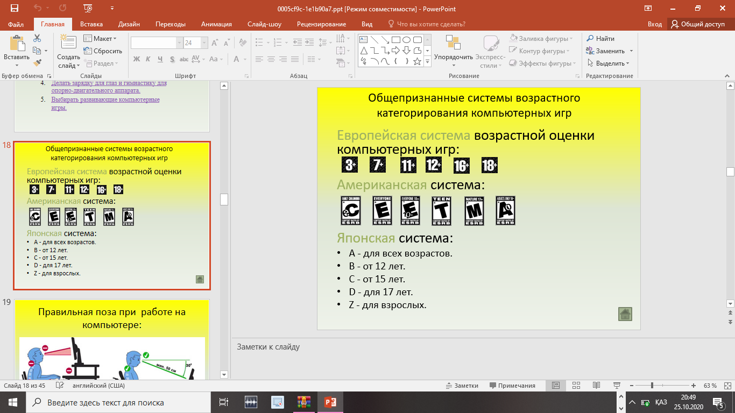Click the Decrease Indent icon
The image size is (735, 413).
pyautogui.click(x=297, y=43)
